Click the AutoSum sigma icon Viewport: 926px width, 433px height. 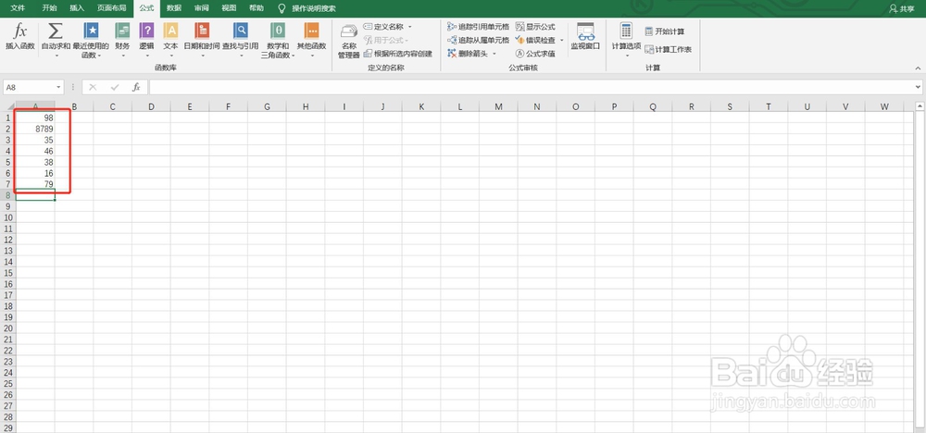[x=56, y=31]
